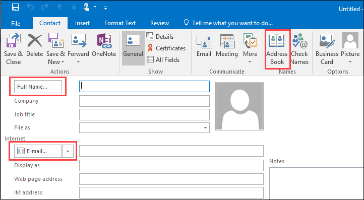Open the File as combo box
This screenshot has height=200, width=364.
144,127
